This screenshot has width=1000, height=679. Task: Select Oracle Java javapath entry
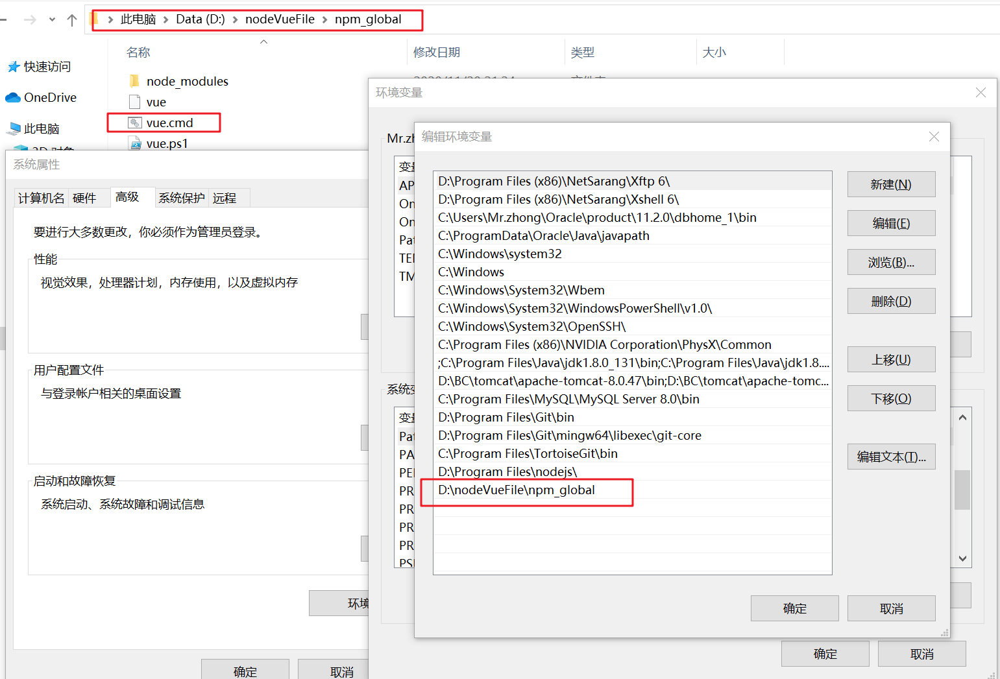[x=633, y=235]
